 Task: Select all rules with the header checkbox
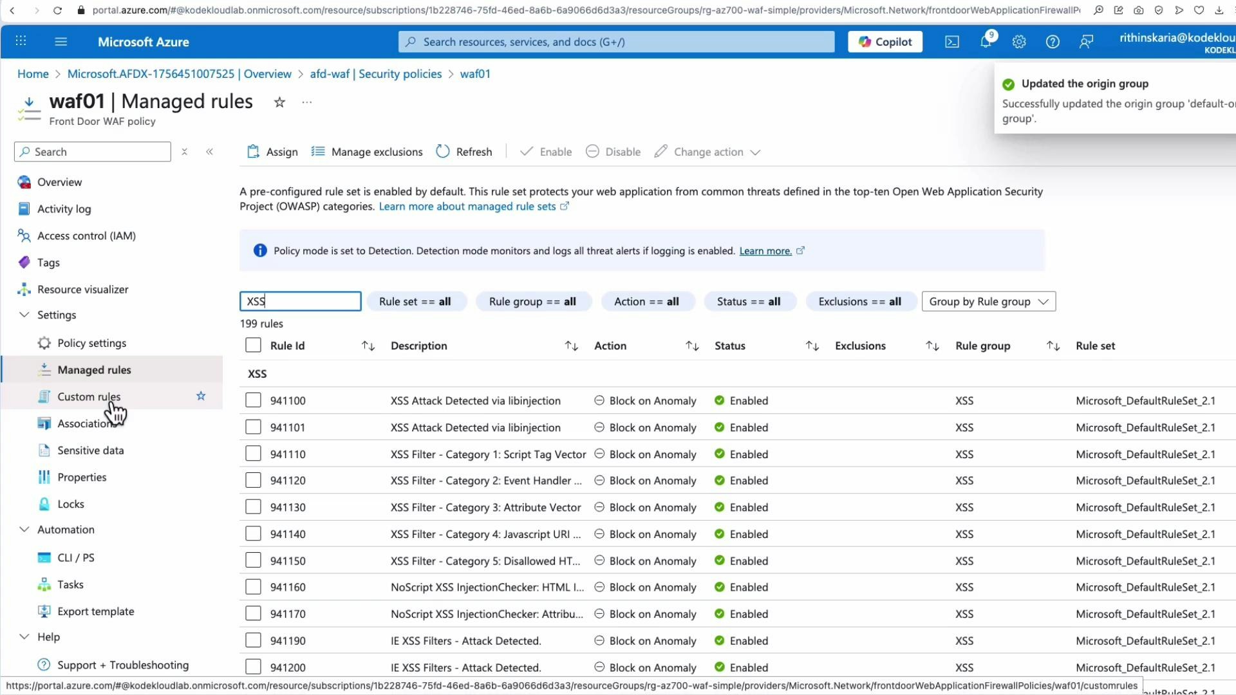click(253, 345)
